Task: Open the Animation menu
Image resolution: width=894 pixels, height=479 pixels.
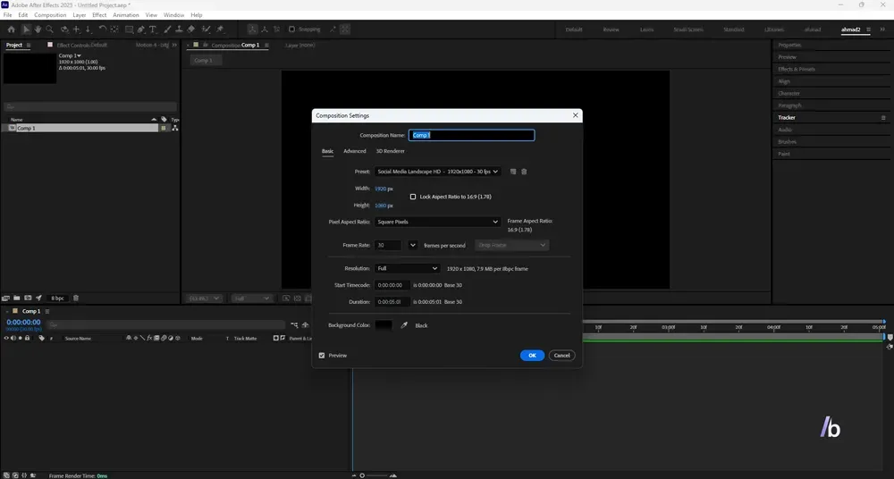Action: coord(125,15)
